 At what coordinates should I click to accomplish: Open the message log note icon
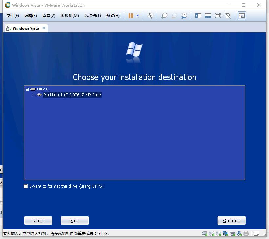click(257, 233)
